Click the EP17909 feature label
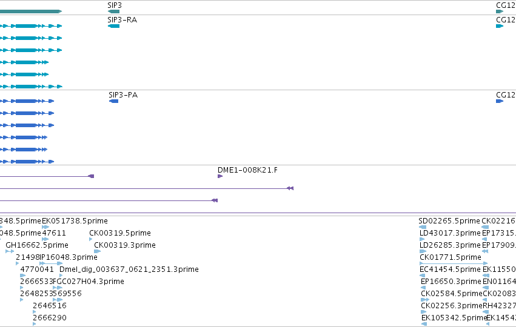Viewport: 516px width, 327px height. (499, 245)
